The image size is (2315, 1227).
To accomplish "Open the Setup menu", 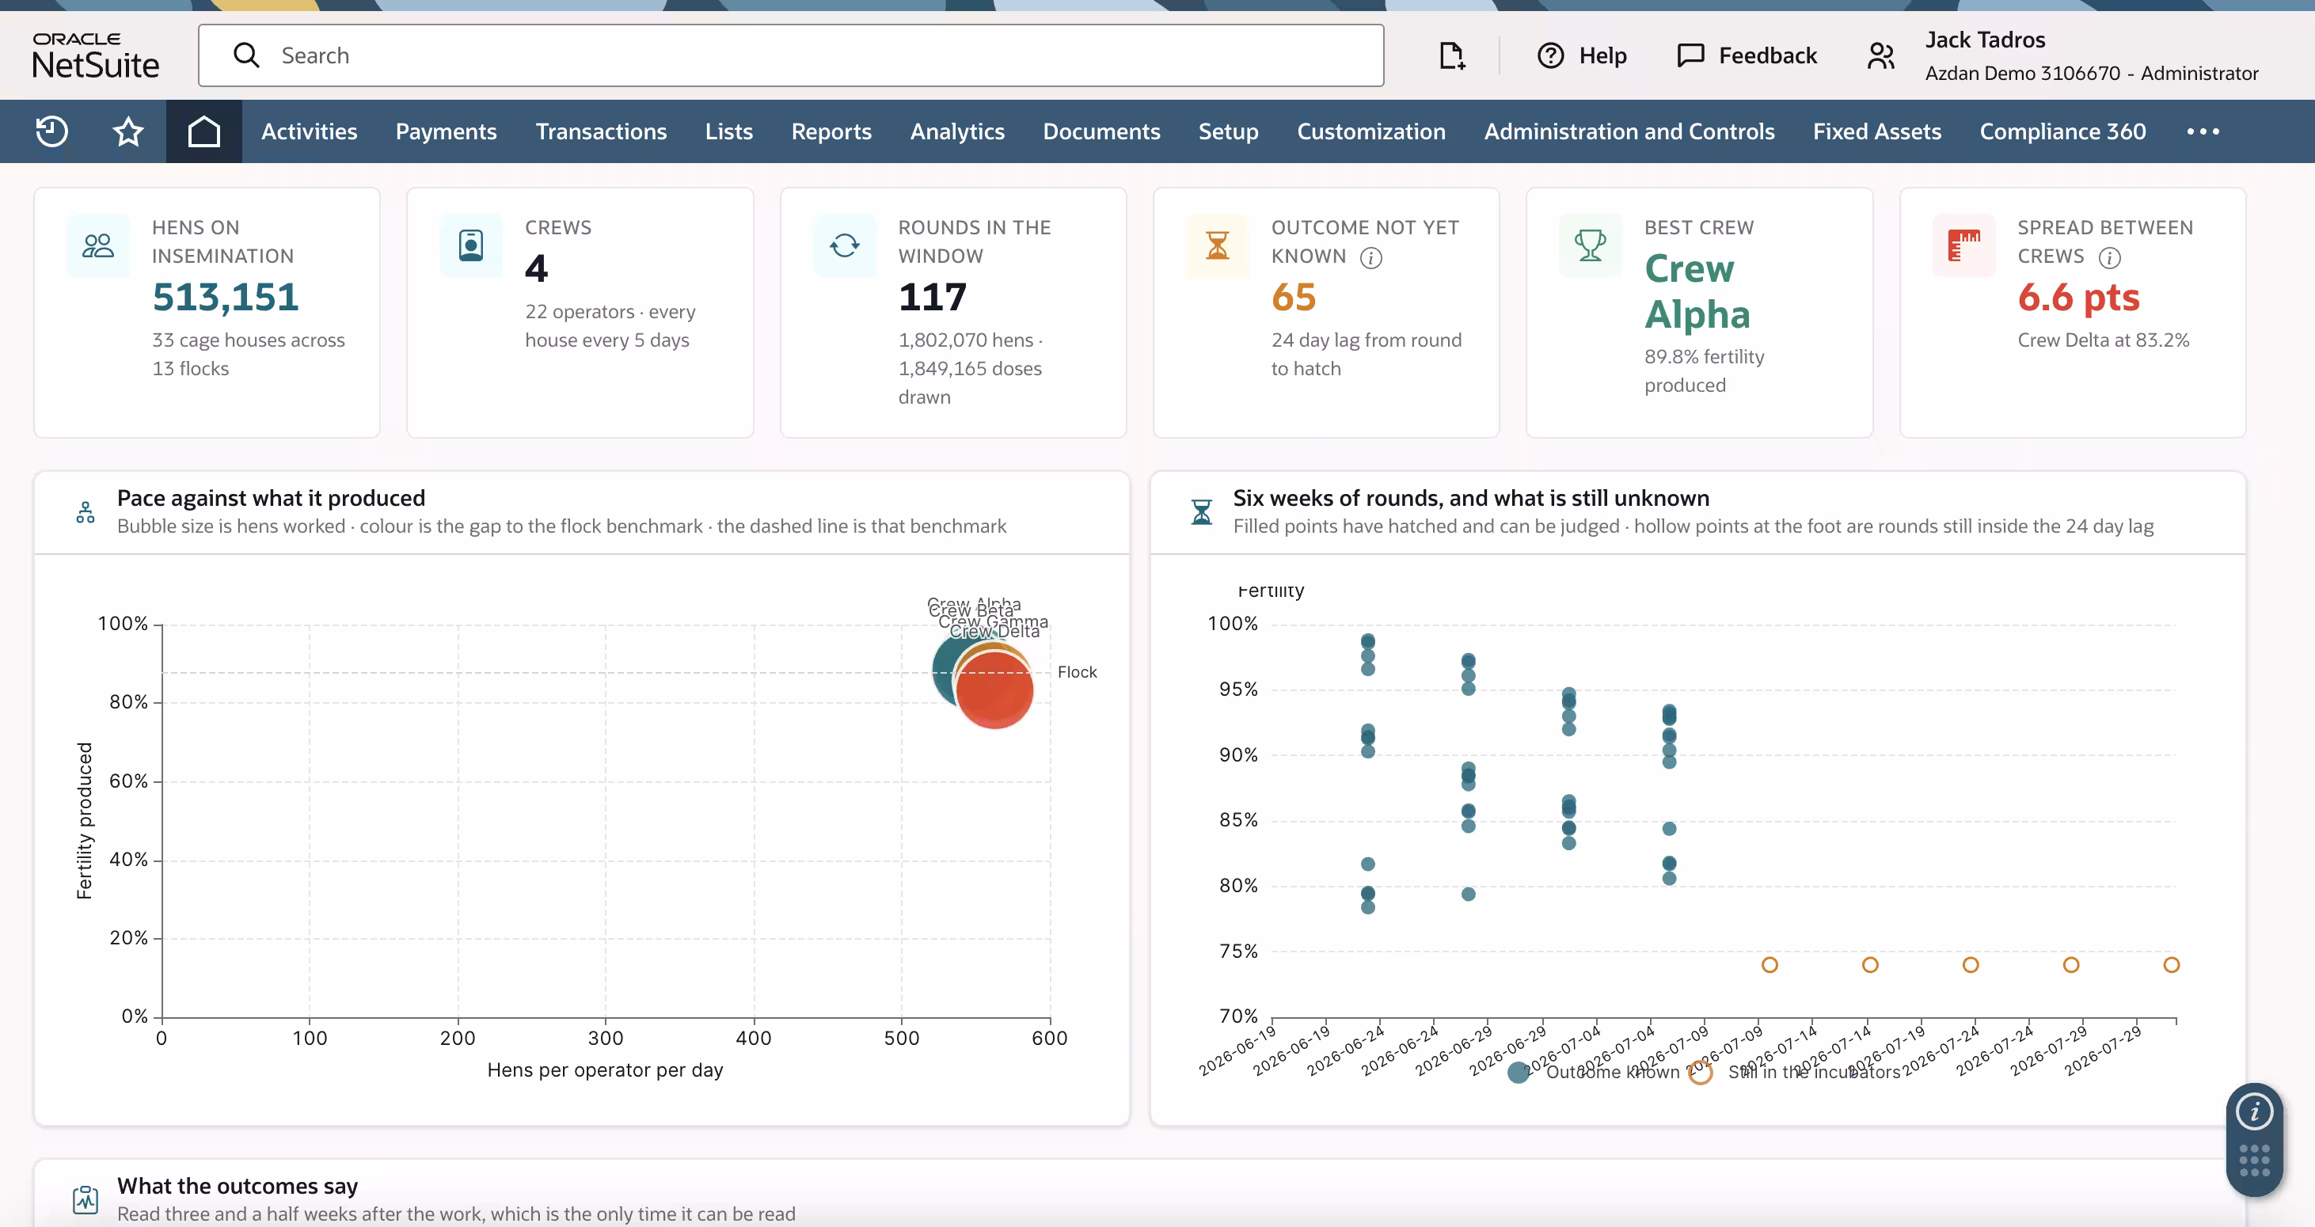I will (1229, 131).
